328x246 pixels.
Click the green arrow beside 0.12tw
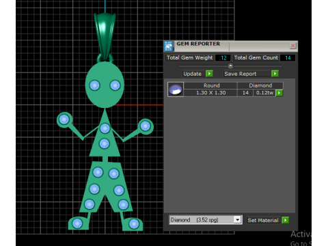click(x=279, y=93)
